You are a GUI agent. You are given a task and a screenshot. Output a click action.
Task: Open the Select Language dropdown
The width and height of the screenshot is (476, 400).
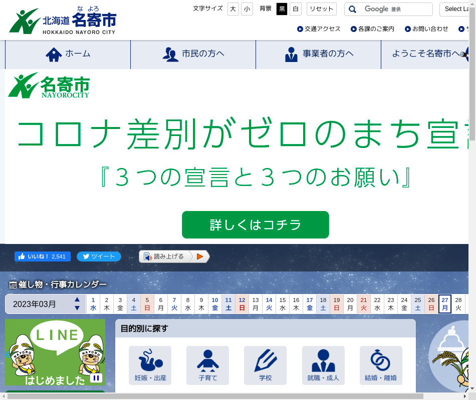coord(456,9)
